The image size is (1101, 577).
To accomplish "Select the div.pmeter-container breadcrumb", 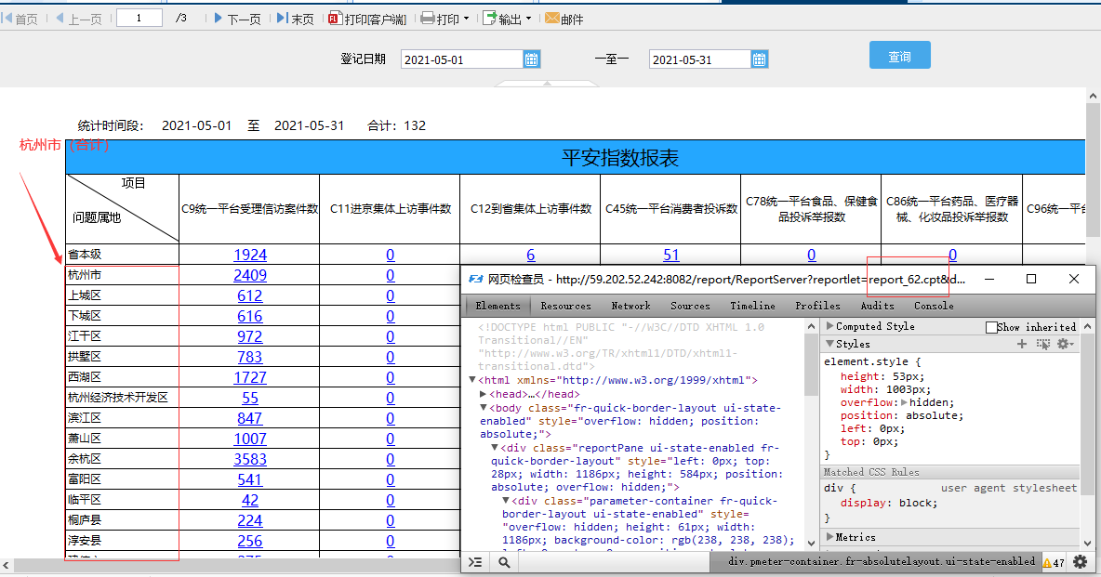I will coord(882,561).
